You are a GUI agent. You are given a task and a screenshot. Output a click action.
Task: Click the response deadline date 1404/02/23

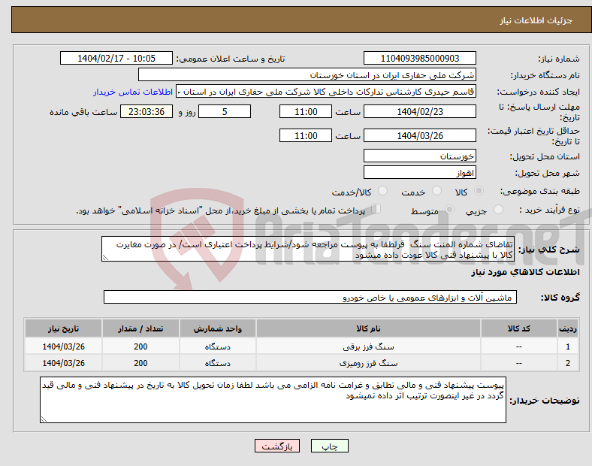coord(419,112)
